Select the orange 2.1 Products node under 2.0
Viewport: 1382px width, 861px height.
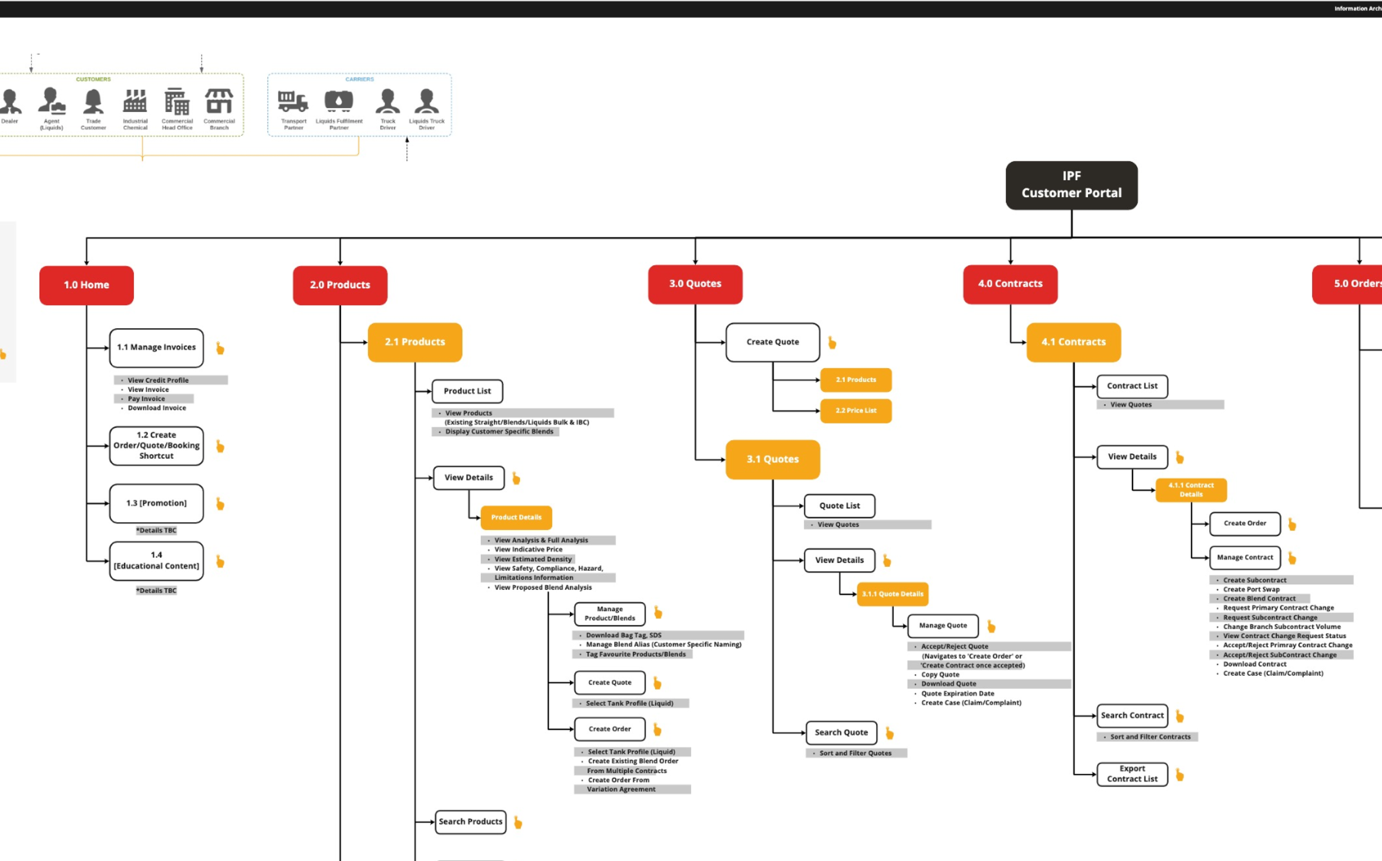[x=415, y=342]
